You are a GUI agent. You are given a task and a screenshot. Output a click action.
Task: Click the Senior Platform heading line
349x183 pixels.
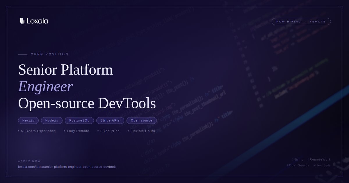tap(65, 70)
